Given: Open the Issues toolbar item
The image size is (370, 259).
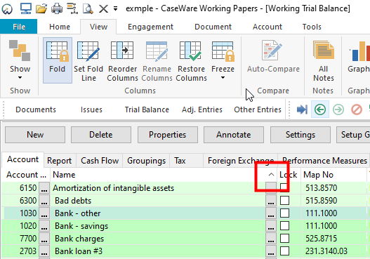Looking at the screenshot, I should pyautogui.click(x=91, y=109).
